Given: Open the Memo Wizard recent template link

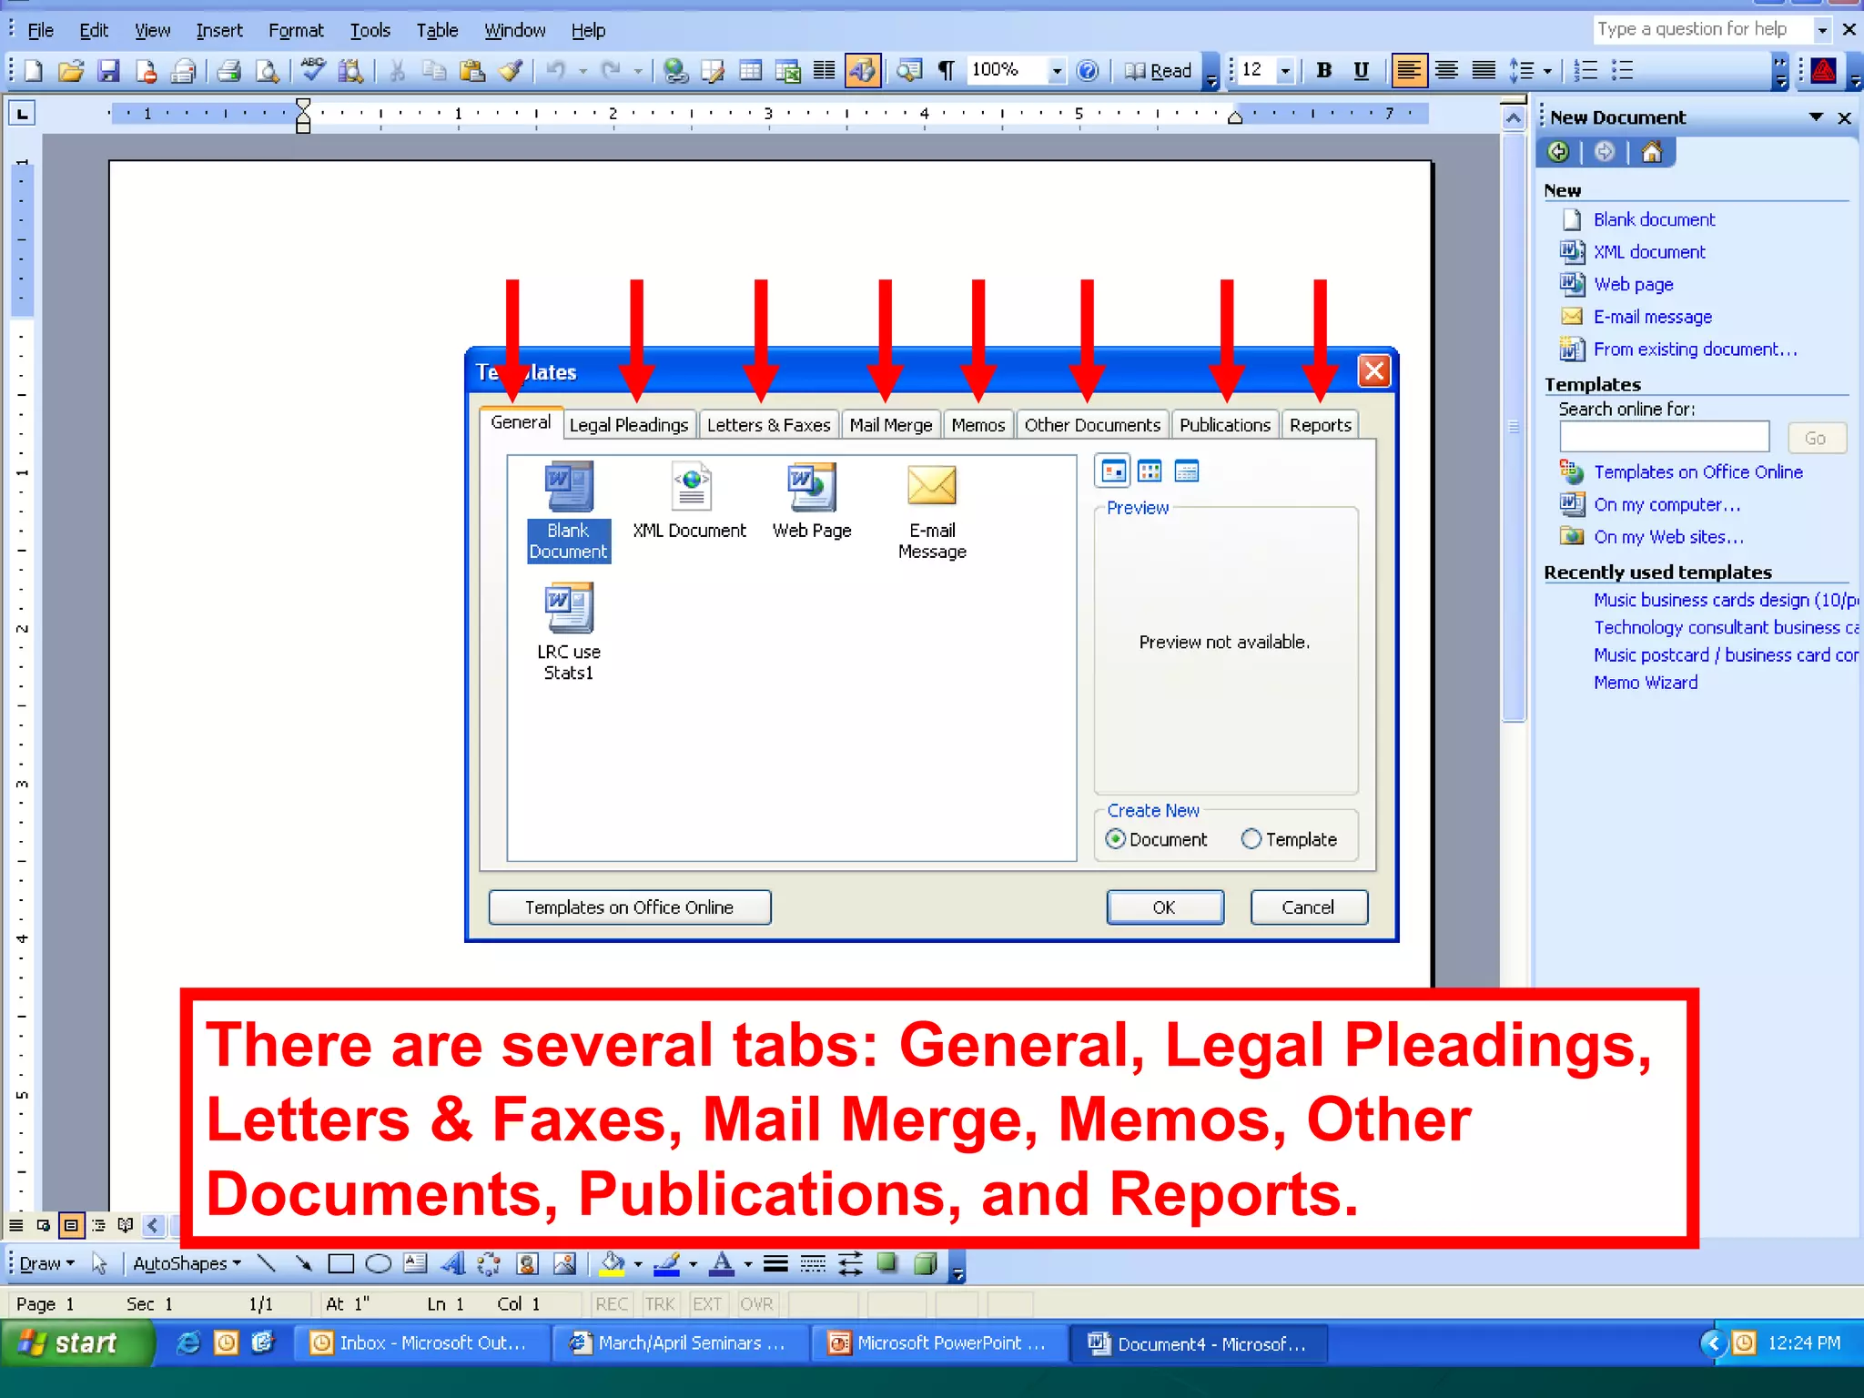Looking at the screenshot, I should [x=1646, y=683].
